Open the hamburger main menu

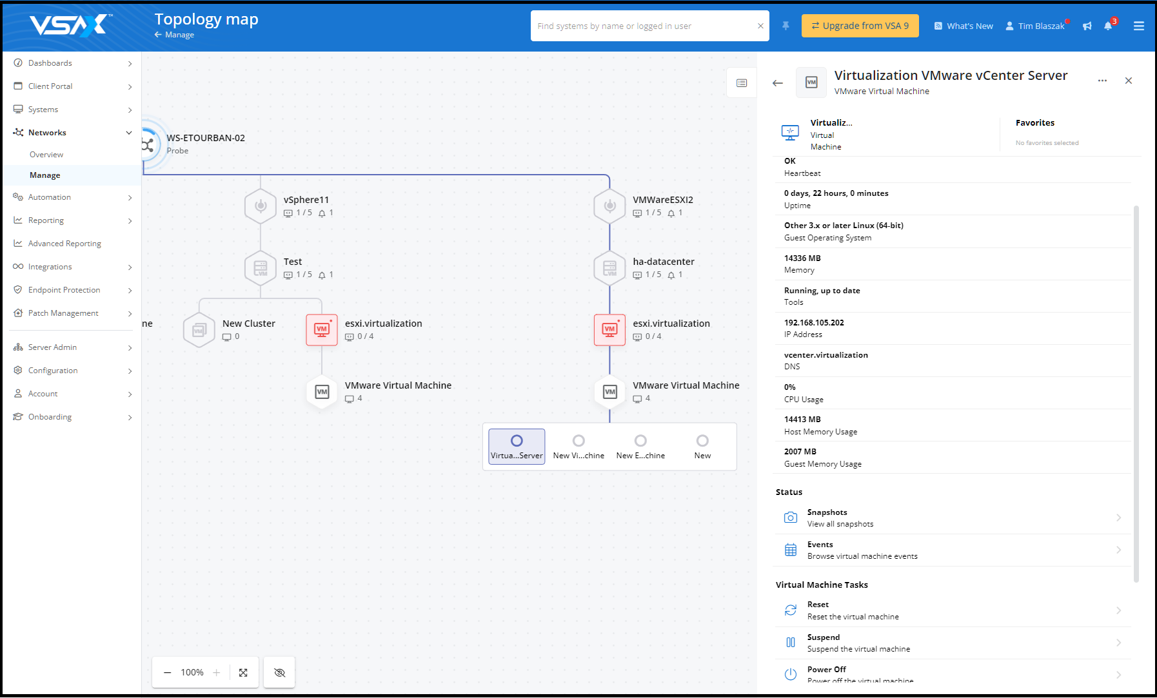point(1139,26)
